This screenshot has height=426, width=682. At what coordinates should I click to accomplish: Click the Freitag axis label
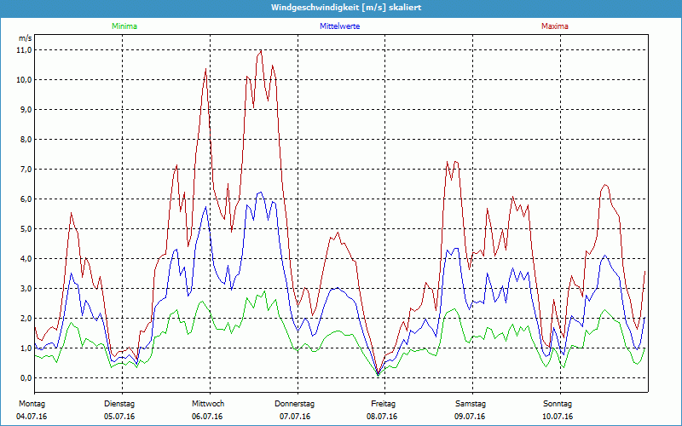click(x=383, y=404)
